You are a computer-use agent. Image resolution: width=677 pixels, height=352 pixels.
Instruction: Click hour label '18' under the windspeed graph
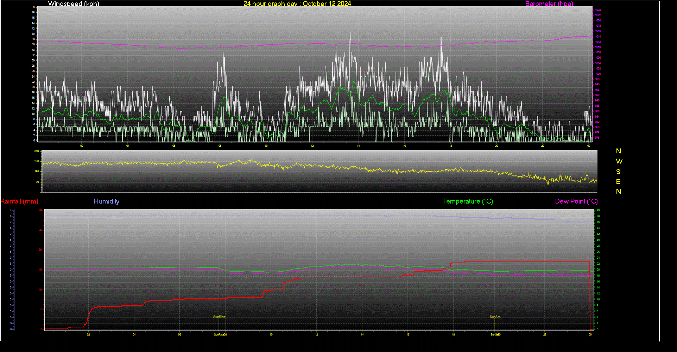[450, 146]
